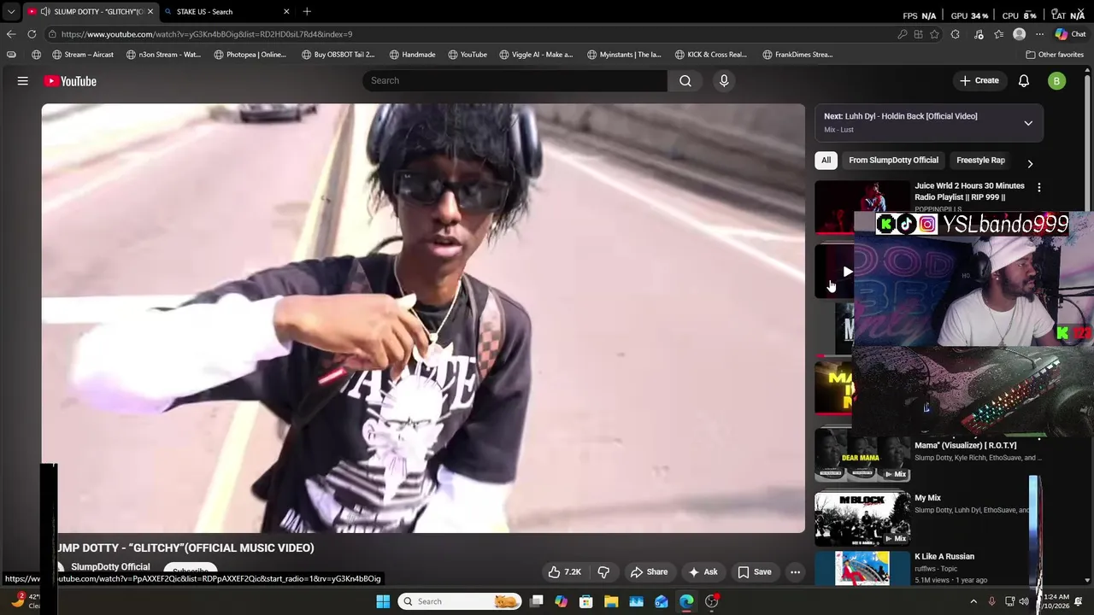Filter by From SlumpDotty Official chip
Screen dimensions: 1094x615
point(893,160)
